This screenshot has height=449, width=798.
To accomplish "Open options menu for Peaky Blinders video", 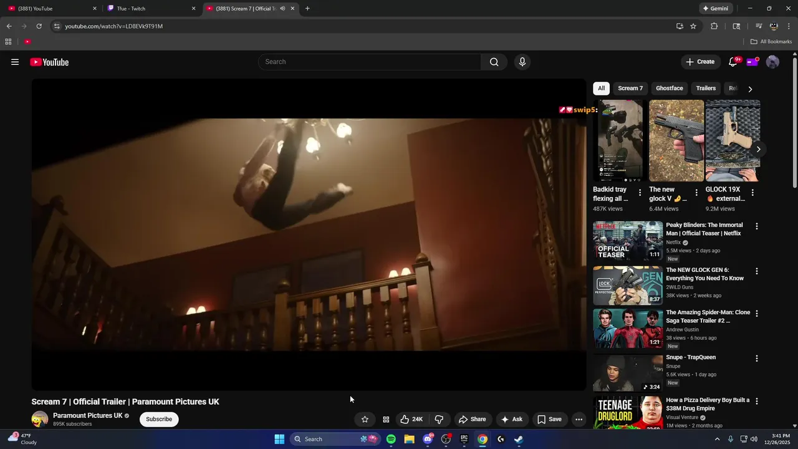I will click(x=757, y=226).
